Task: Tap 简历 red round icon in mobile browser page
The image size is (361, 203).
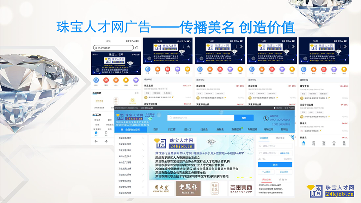Action: click(106, 80)
